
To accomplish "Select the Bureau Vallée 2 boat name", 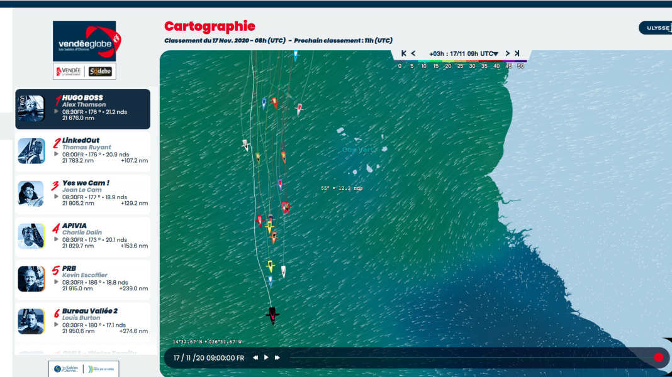I will [90, 311].
